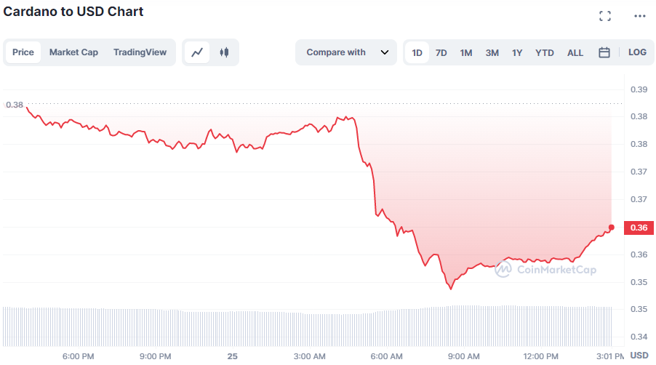Click the CoinMarketCap watermark logo
Viewport: 656px width, 365px height.
pos(545,270)
